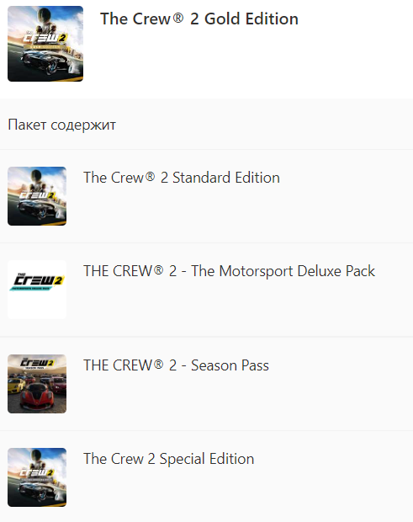Click the Crew 2 Special Edition thumbnail
The image size is (413, 522).
point(37,477)
